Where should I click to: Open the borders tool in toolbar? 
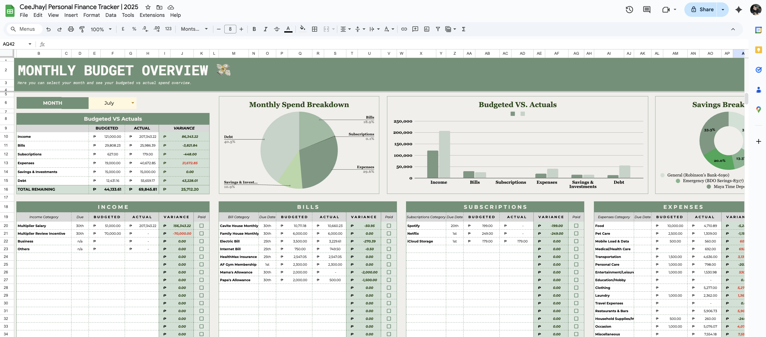coord(314,29)
